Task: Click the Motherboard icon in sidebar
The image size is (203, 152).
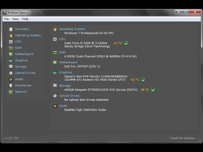Action: click(x=11, y=54)
